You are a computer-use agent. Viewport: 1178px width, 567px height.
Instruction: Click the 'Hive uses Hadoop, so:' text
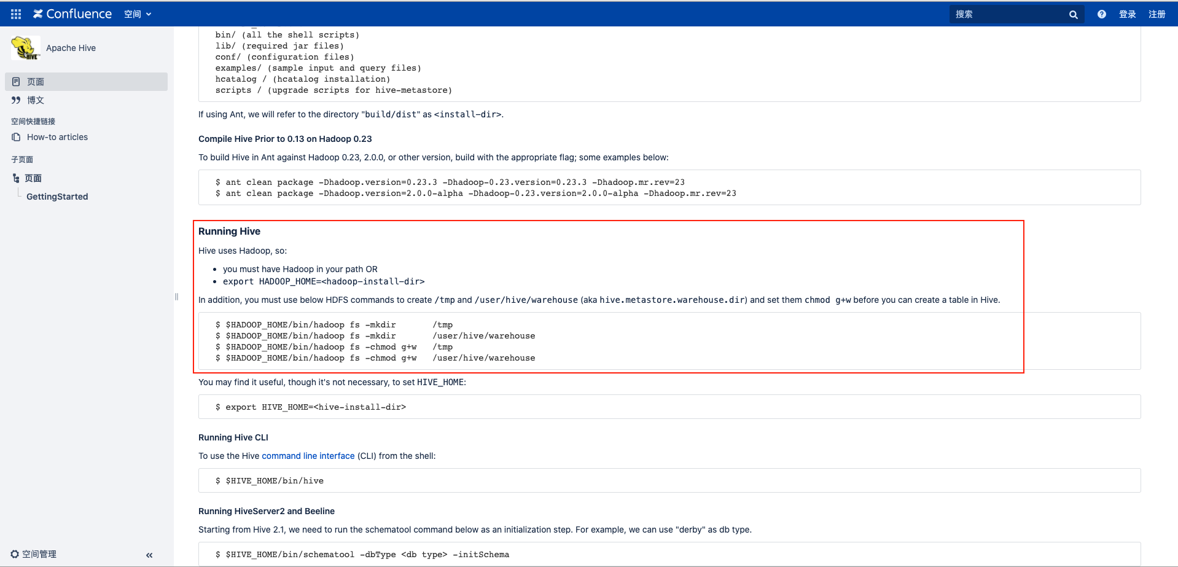243,251
